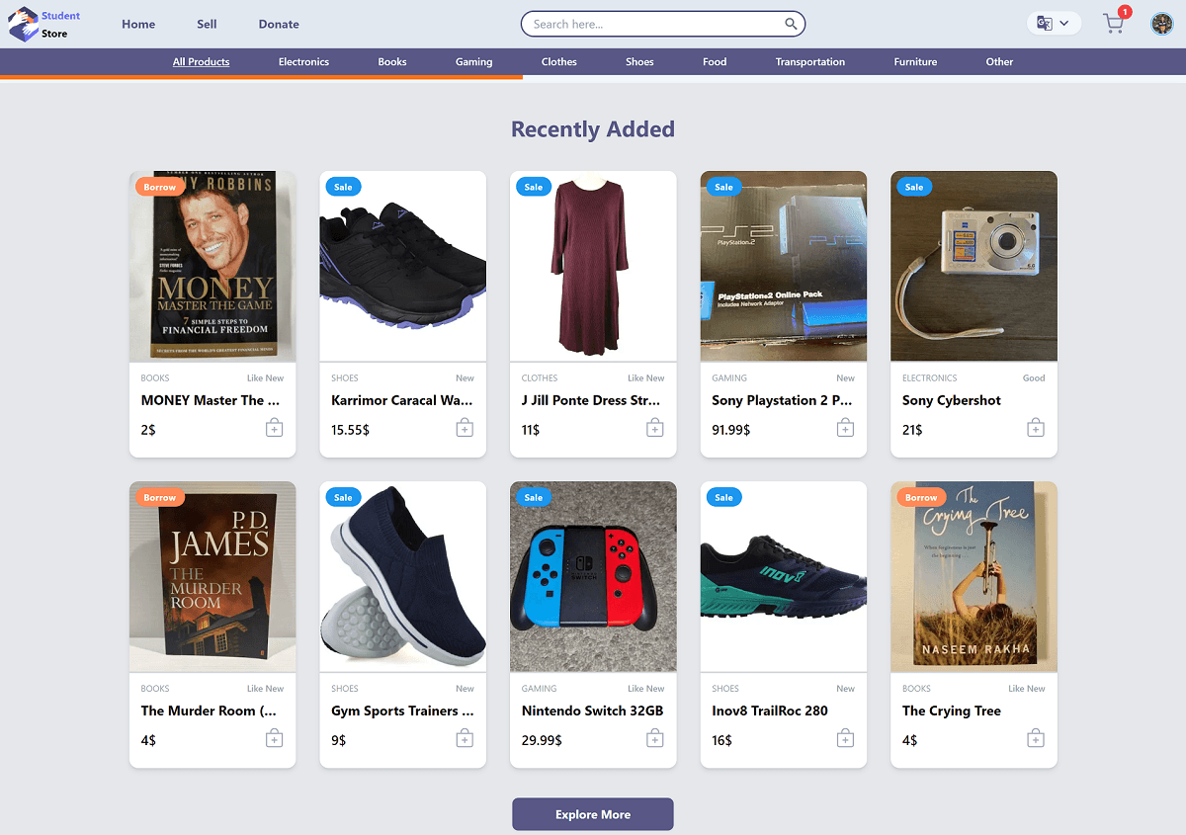Add Nintendo Switch 32GB to cart

pyautogui.click(x=654, y=738)
